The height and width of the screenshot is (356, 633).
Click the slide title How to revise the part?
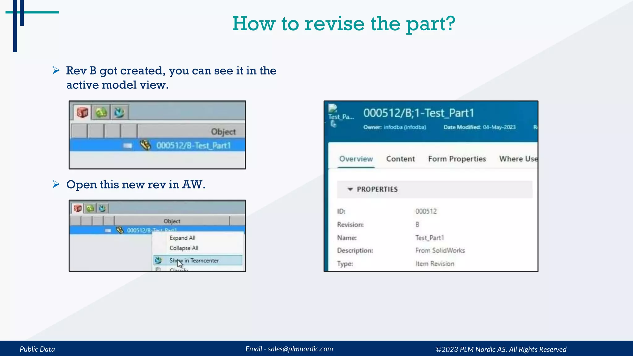pyautogui.click(x=344, y=24)
